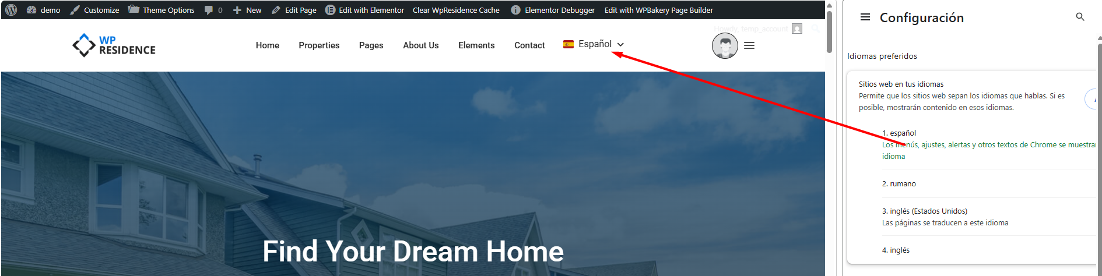Click the WP Residence logo

tap(114, 45)
